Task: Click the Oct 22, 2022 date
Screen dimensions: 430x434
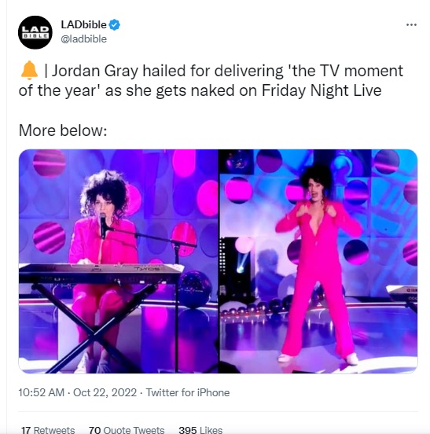Action: coord(105,392)
